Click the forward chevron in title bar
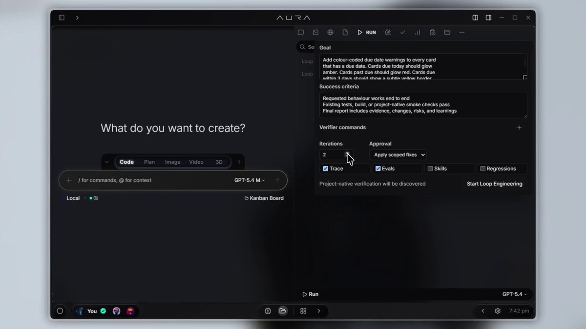586x329 pixels. pyautogui.click(x=77, y=18)
